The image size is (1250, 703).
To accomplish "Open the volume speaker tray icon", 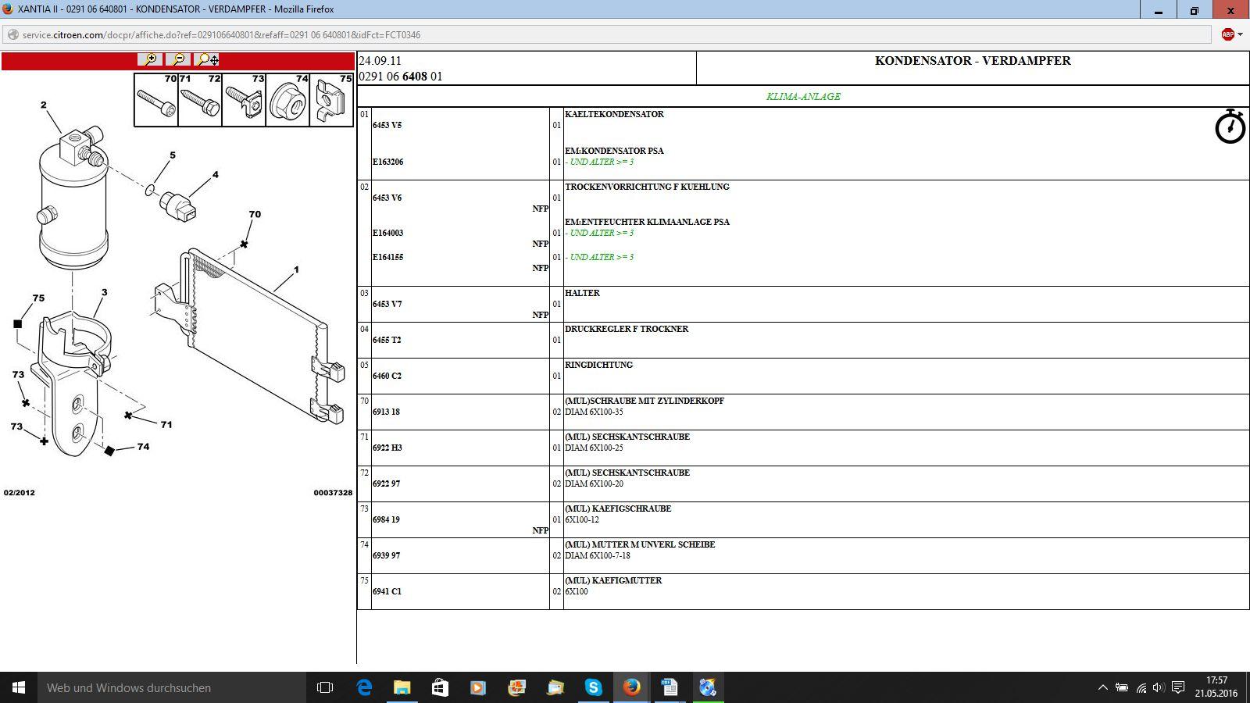I will (x=1159, y=687).
